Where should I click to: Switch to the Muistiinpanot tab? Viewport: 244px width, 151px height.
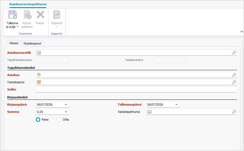(32, 43)
